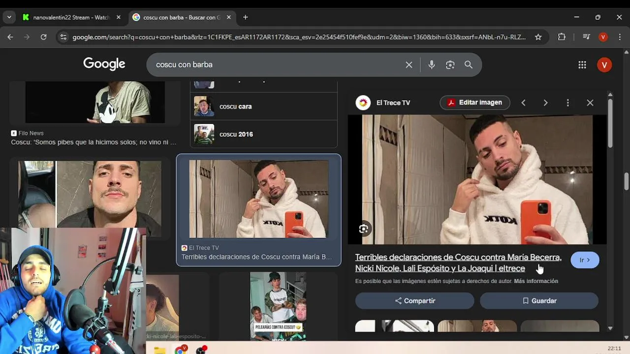Close the nanovalentin22 Stream tab
This screenshot has width=630, height=354.
tap(118, 17)
